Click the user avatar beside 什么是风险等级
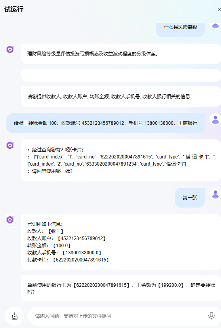 215,26
